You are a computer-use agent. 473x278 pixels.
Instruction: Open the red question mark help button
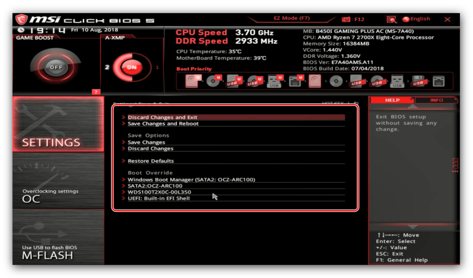coord(96,92)
